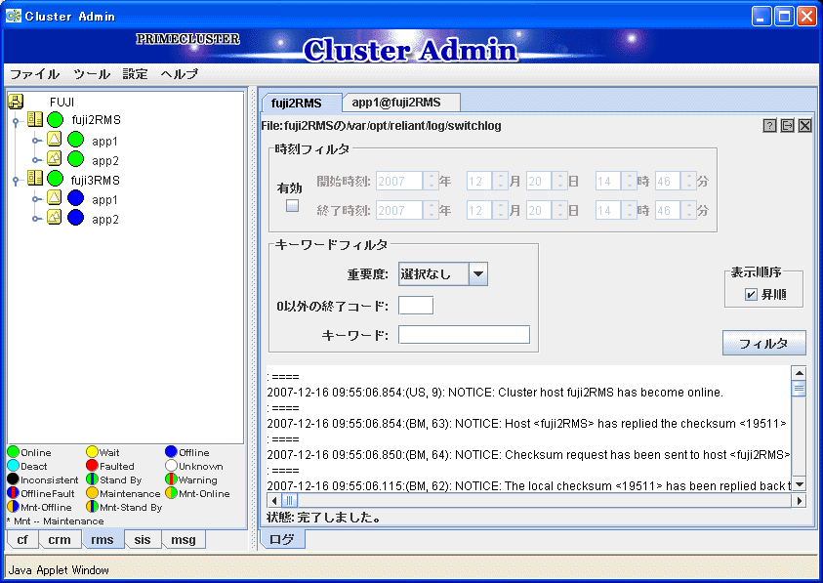This screenshot has height=583, width=823.
Task: Click app2 application icon under fuji3RMS
Action: point(54,218)
